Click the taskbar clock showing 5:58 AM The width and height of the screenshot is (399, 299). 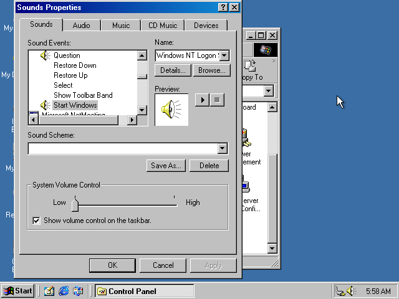[x=378, y=291]
